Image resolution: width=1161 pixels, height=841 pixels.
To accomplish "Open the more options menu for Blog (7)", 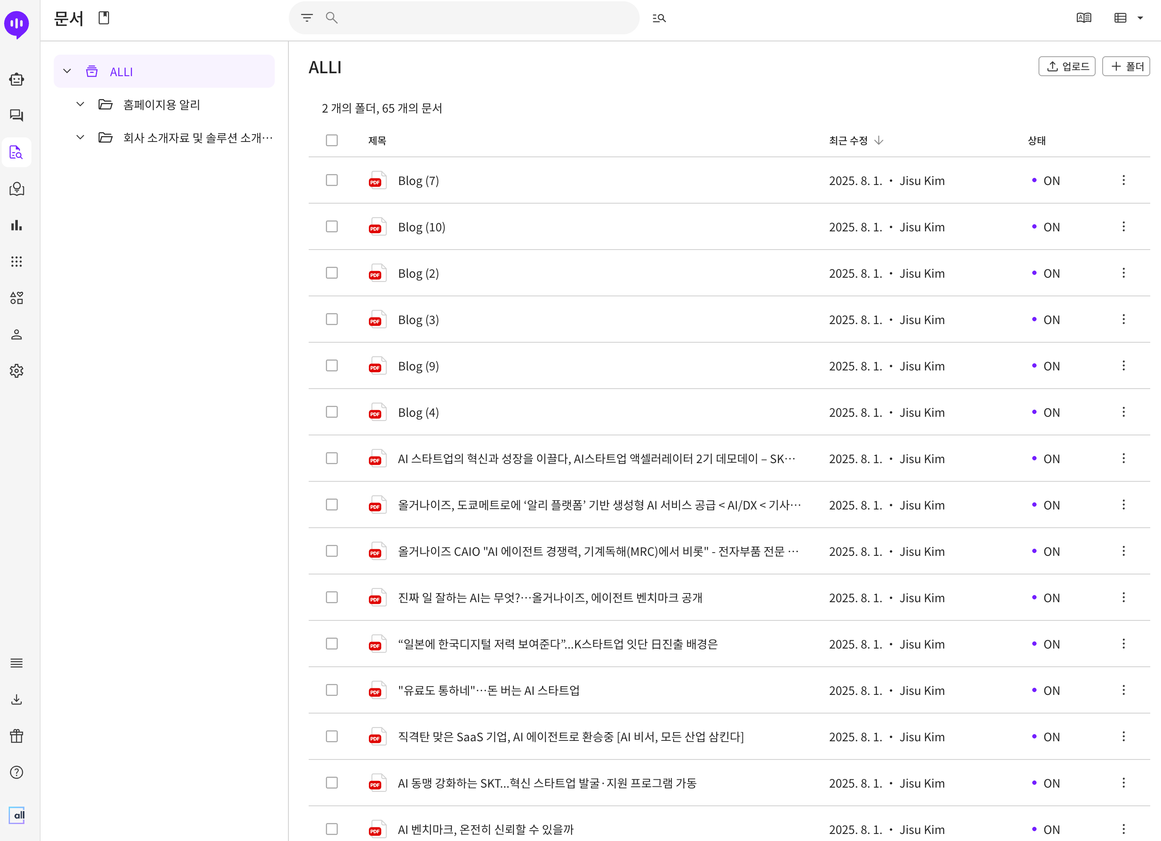I will coord(1124,180).
